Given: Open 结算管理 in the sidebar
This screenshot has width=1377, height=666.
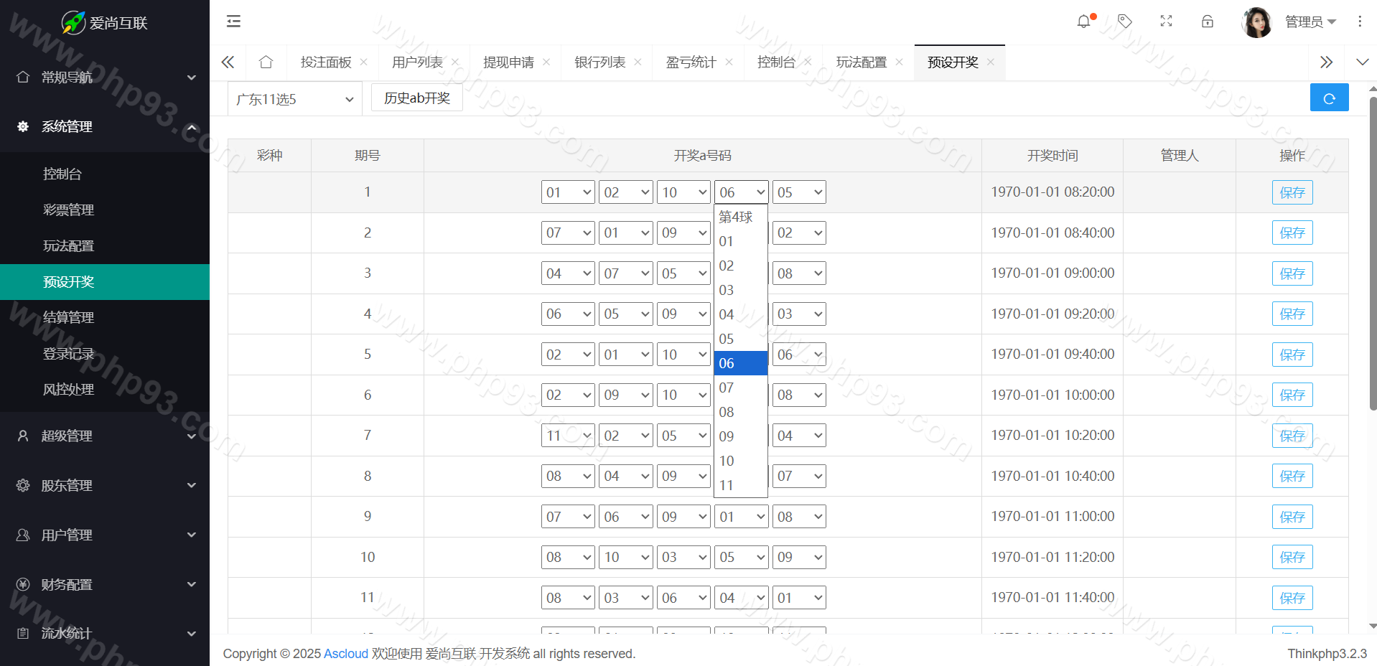Looking at the screenshot, I should [x=69, y=317].
